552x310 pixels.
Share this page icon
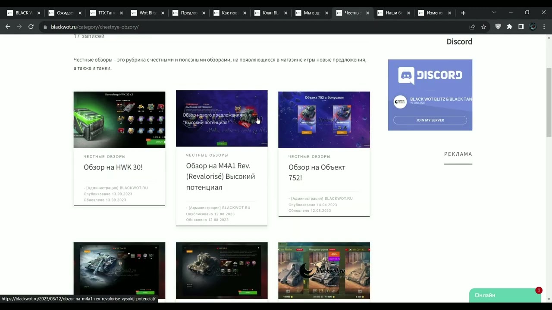[472, 27]
